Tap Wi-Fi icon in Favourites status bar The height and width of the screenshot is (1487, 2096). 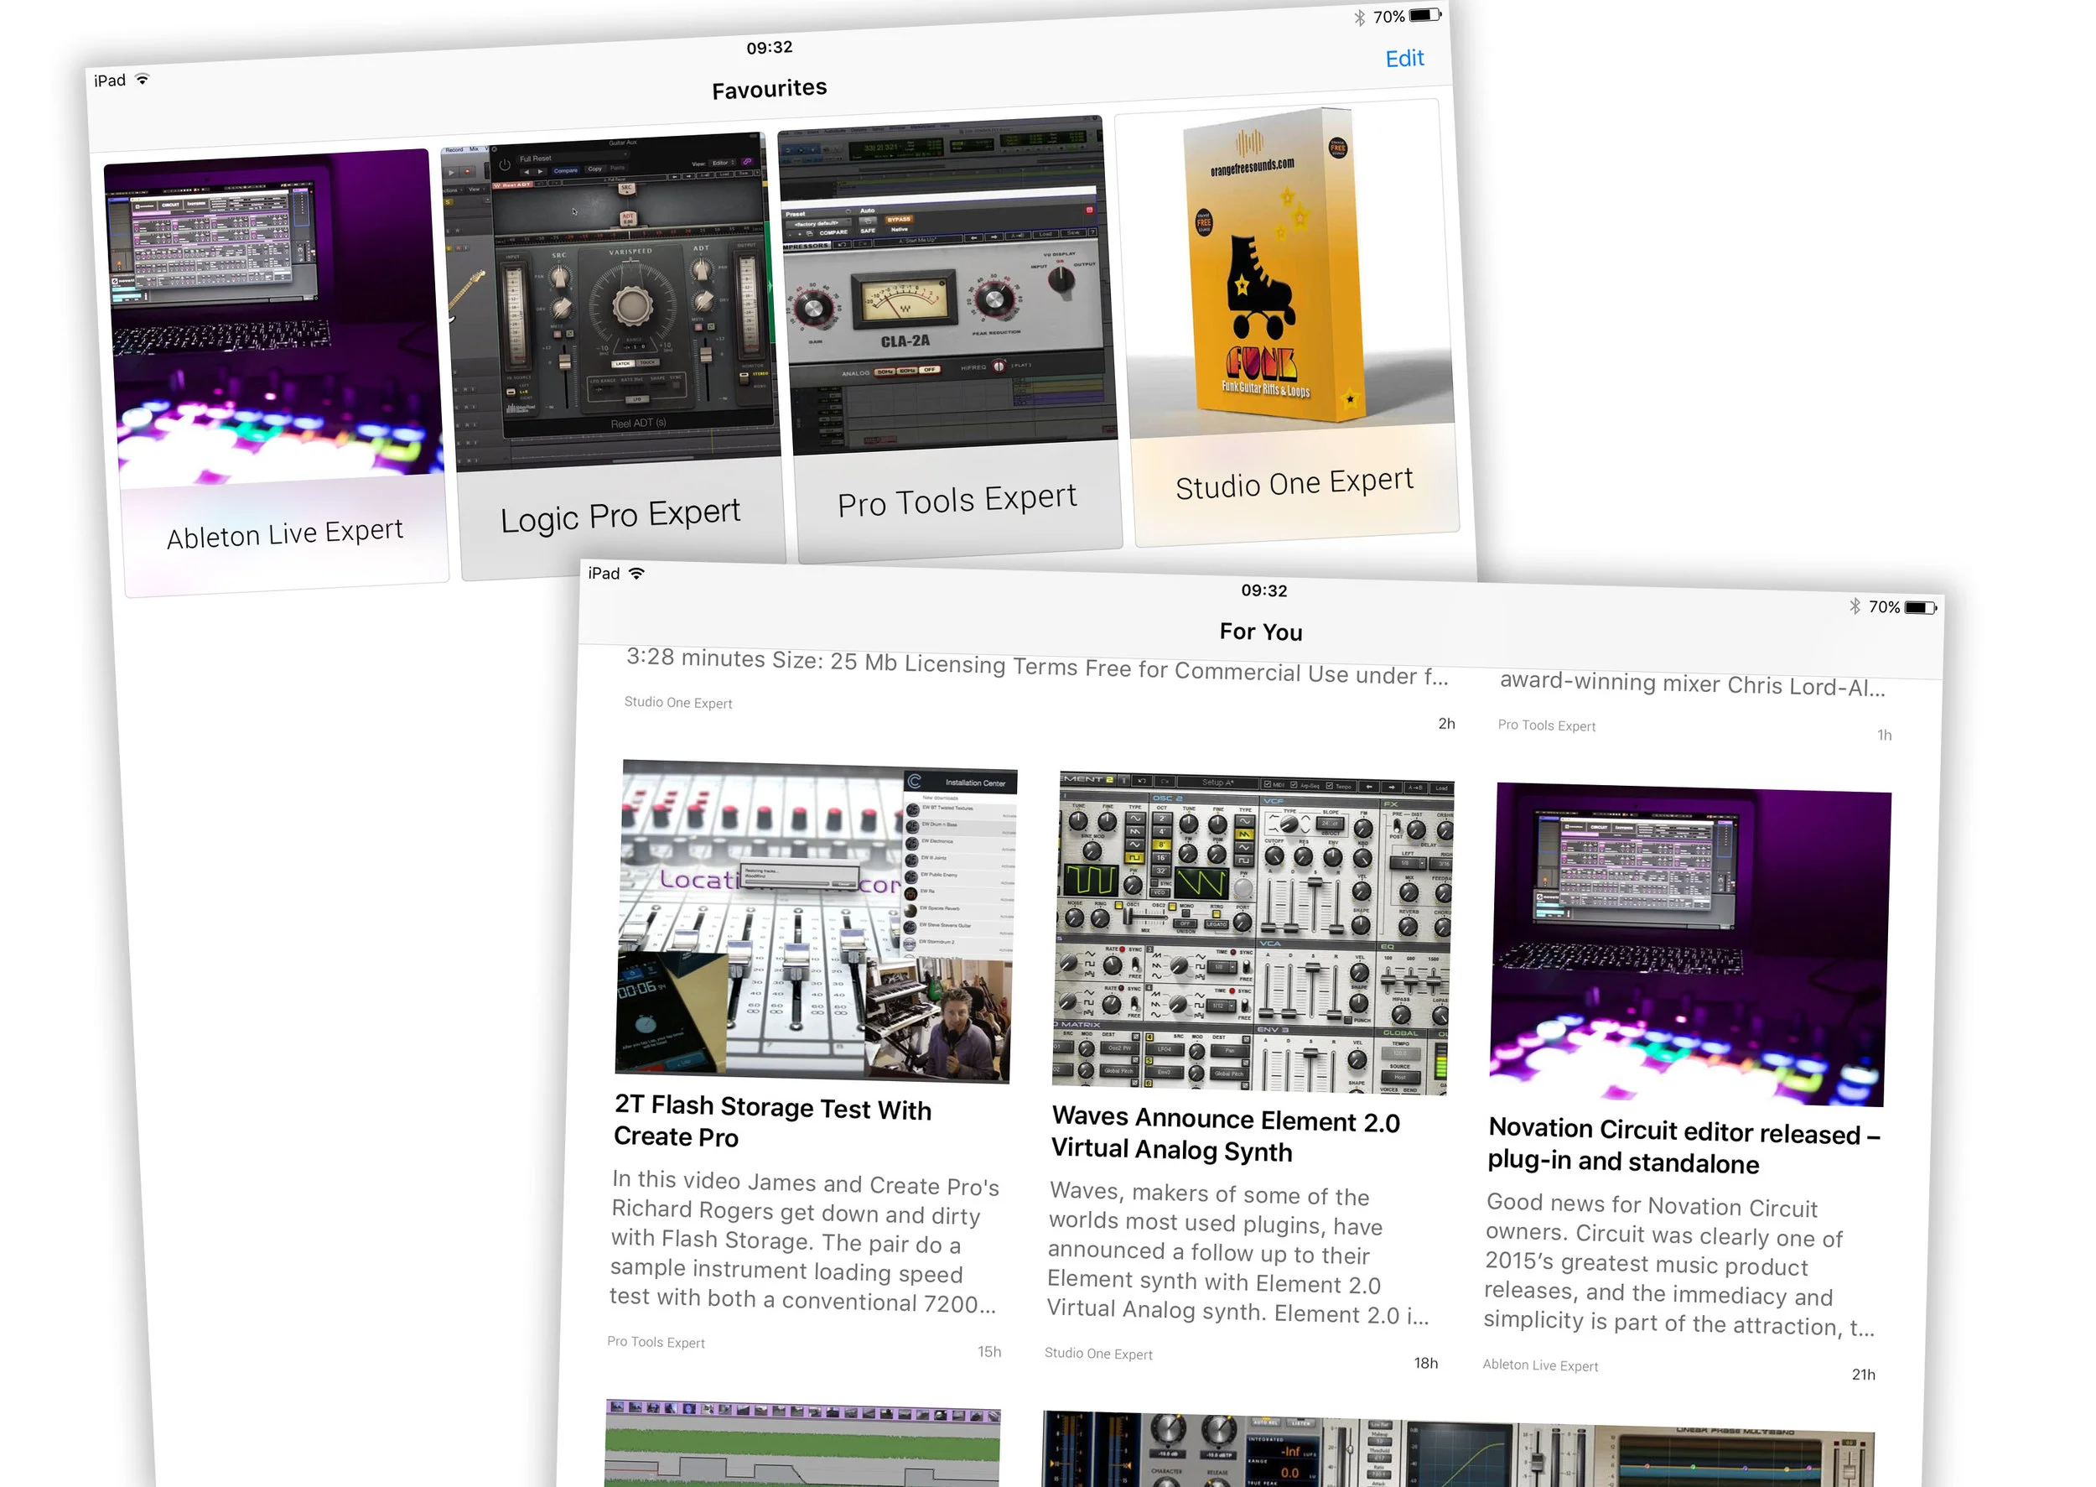pyautogui.click(x=142, y=80)
